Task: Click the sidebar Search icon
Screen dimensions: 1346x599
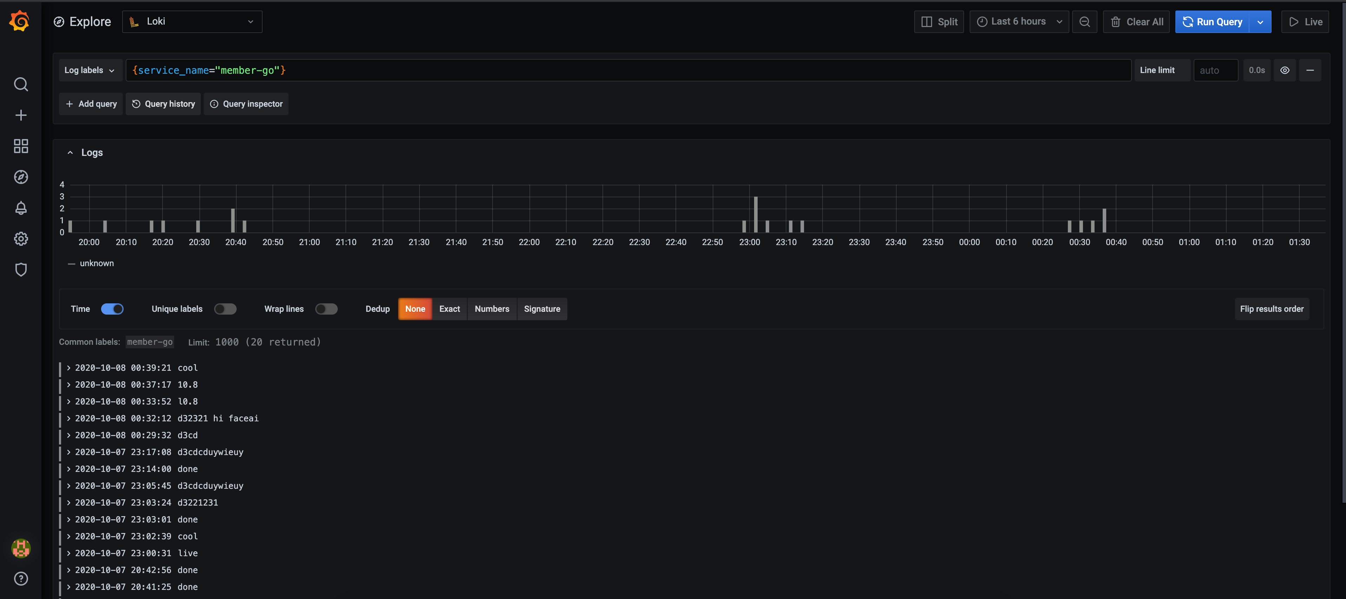Action: coord(21,84)
